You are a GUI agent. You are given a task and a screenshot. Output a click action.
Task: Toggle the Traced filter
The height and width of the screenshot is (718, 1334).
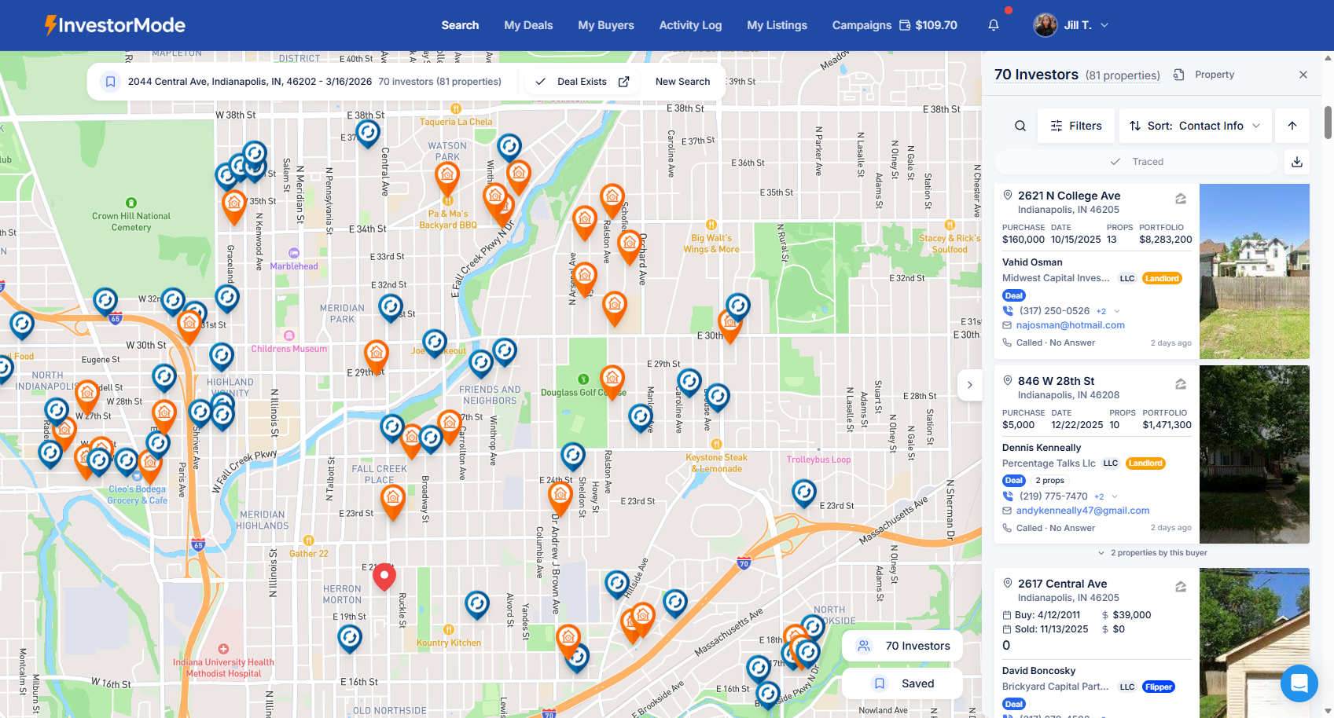click(1136, 162)
